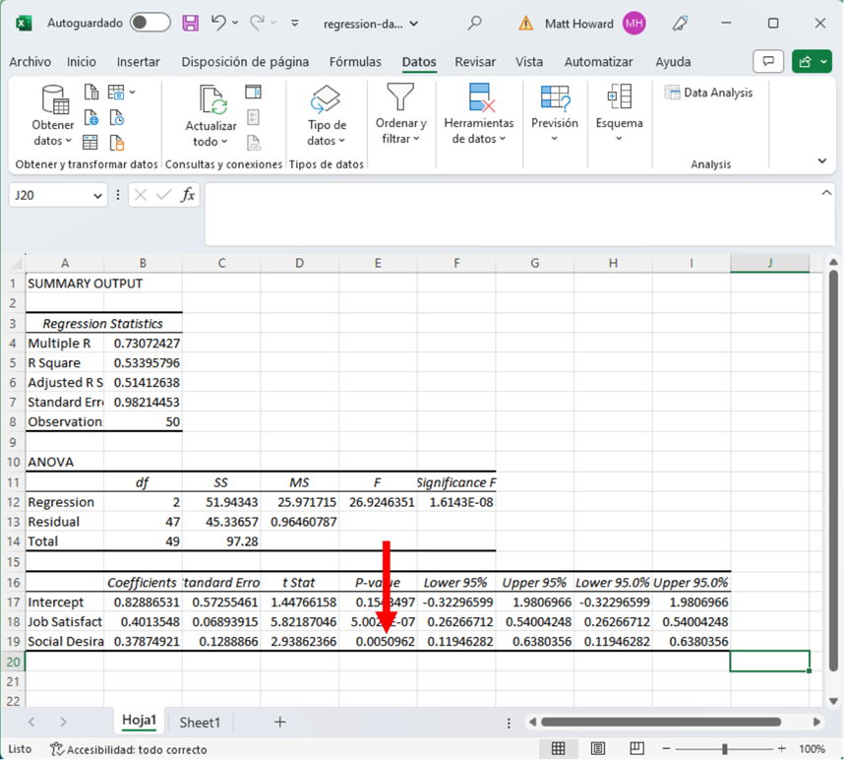Toggle the Autoguardado switch
The height and width of the screenshot is (760, 844).
(x=150, y=23)
